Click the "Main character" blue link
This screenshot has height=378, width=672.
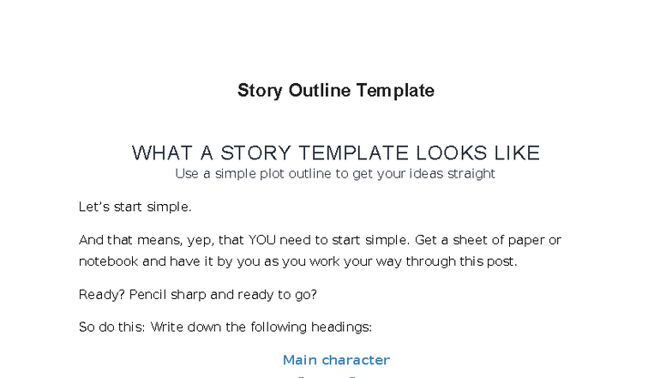pos(336,360)
